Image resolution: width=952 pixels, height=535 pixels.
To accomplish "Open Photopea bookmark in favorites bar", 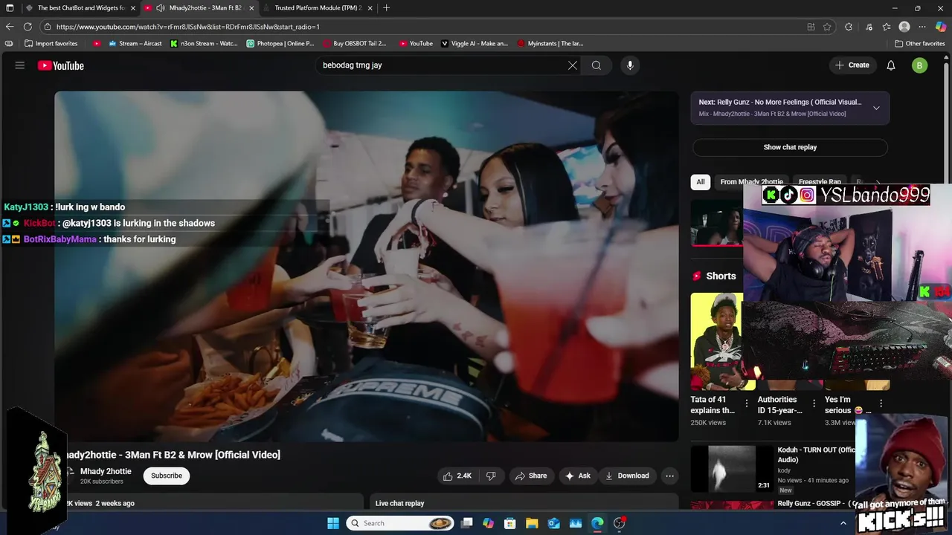I will tap(280, 43).
